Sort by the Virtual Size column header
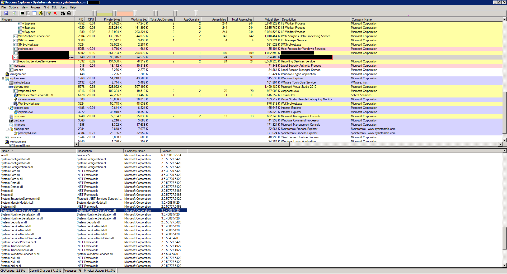 [267, 19]
